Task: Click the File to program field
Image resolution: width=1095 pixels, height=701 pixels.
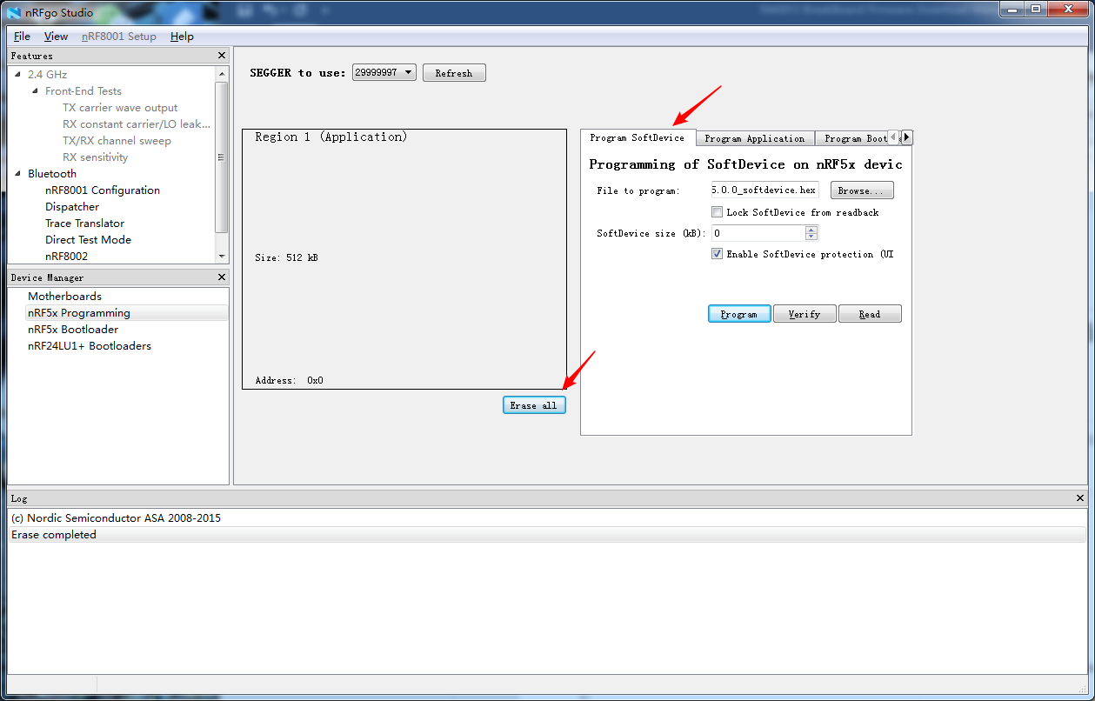Action: (x=764, y=190)
